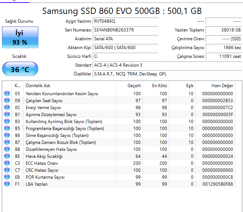Image resolution: width=243 pixels, height=212 pixels.
Task: Click the Özellikler field with S.M.A.R.T., NCQ
Action: [x=167, y=74]
